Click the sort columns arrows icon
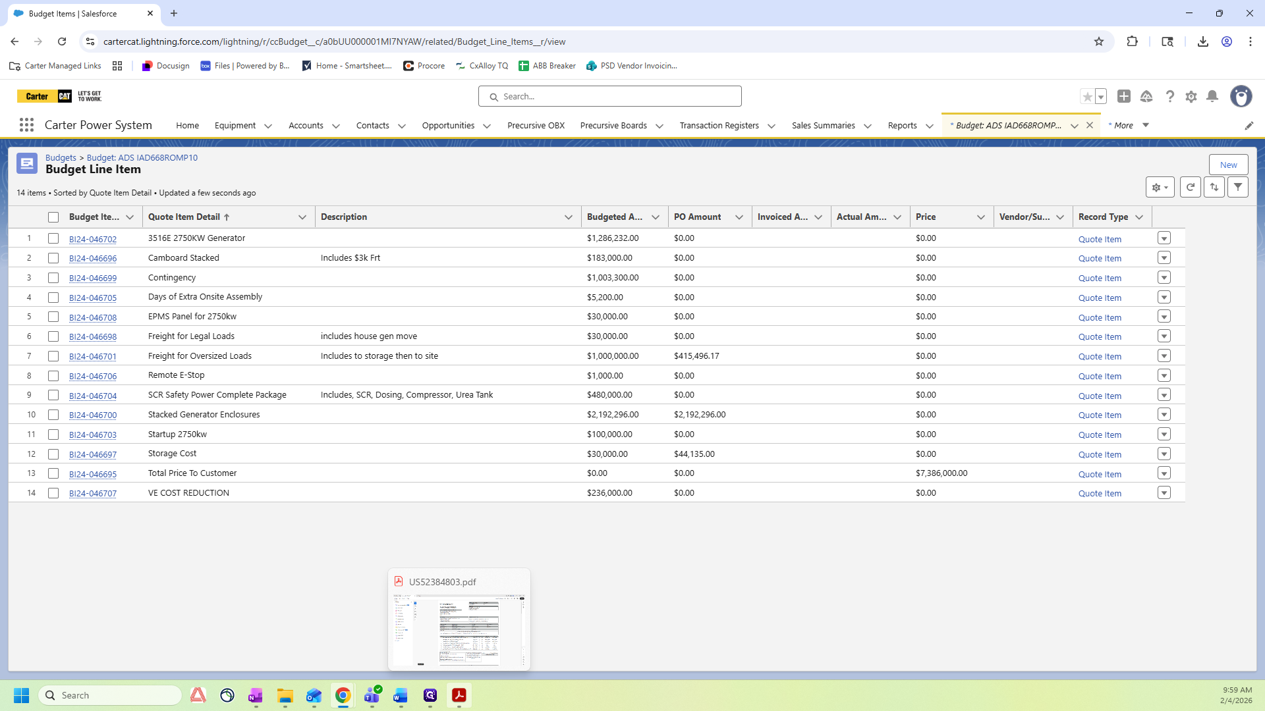1265x711 pixels. coord(1214,188)
